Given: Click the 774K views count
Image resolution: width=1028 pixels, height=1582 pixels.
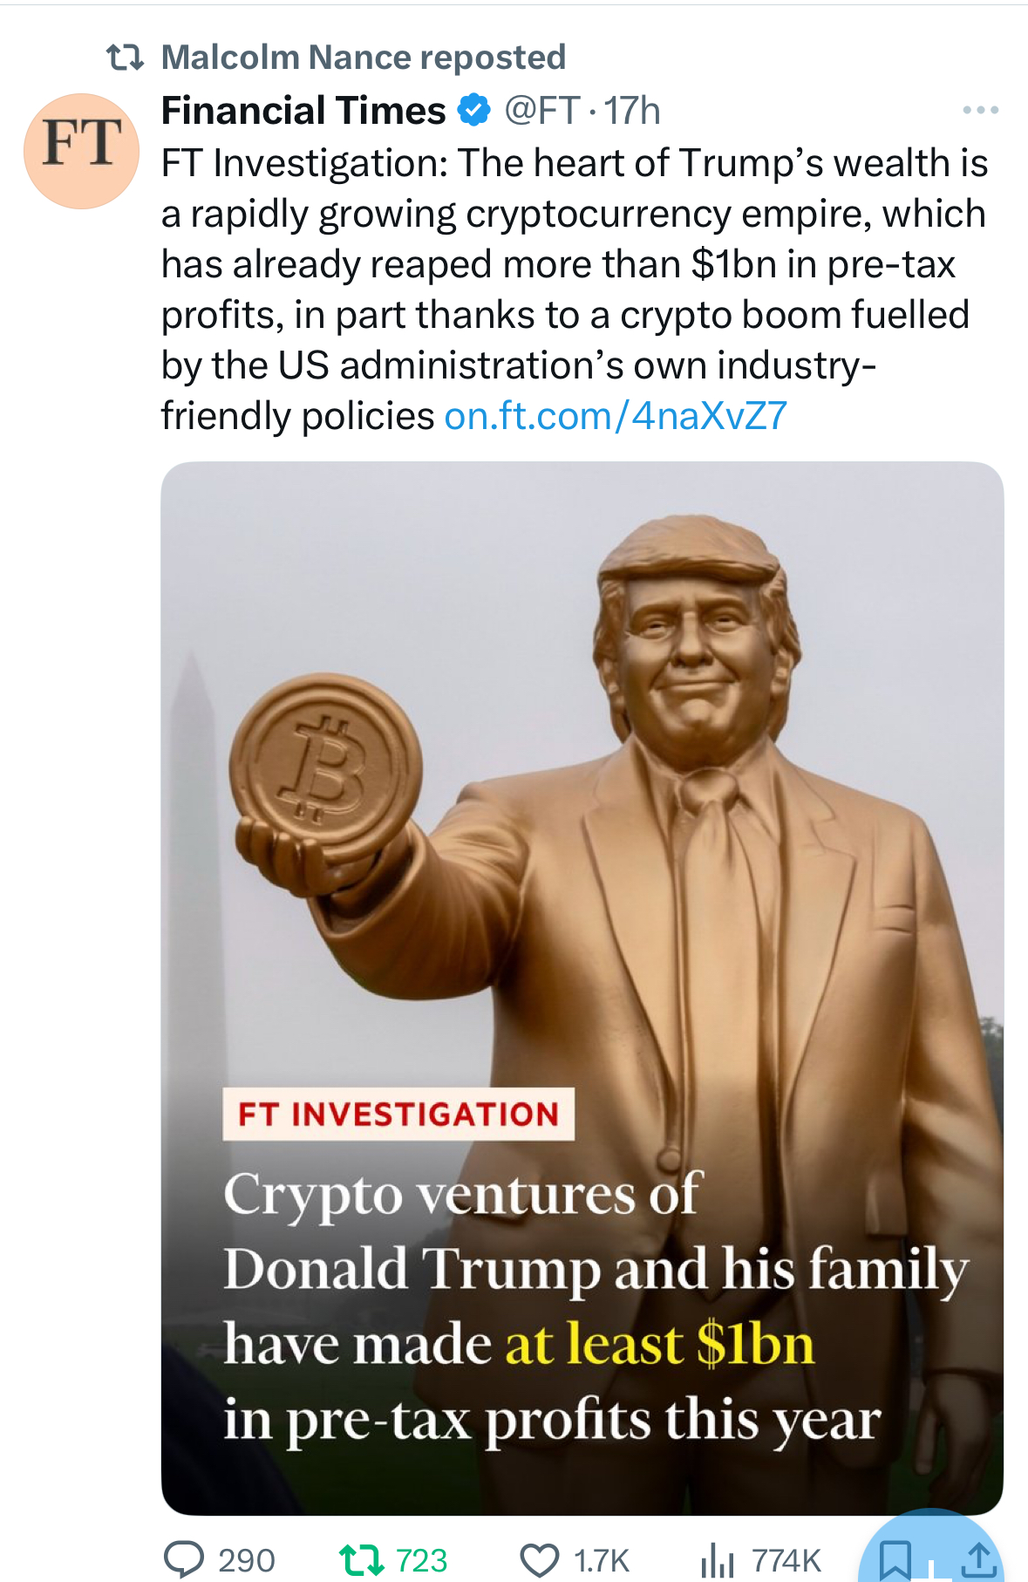Looking at the screenshot, I should 786,1560.
